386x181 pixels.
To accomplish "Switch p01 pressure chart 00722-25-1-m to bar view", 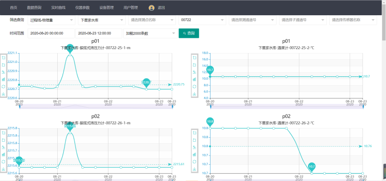I will pos(3,79).
